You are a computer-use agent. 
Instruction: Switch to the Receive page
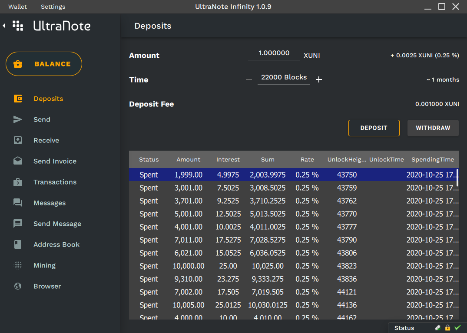coord(46,140)
